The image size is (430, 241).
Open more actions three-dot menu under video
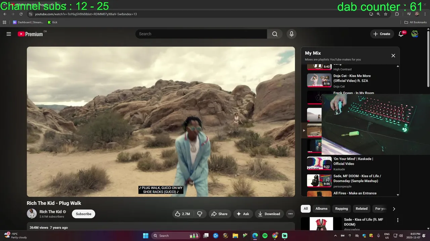click(x=291, y=214)
